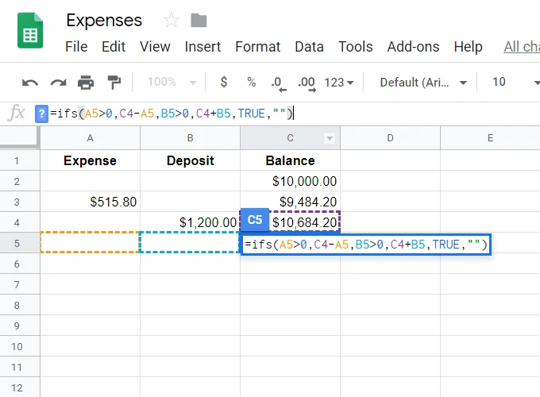This screenshot has width=540, height=397.
Task: Open the formula help question mark
Action: pos(41,114)
